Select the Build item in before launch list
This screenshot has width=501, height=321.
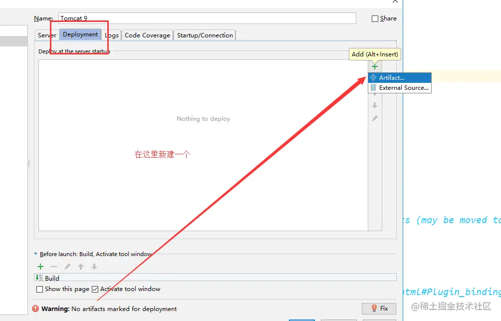[215, 278]
